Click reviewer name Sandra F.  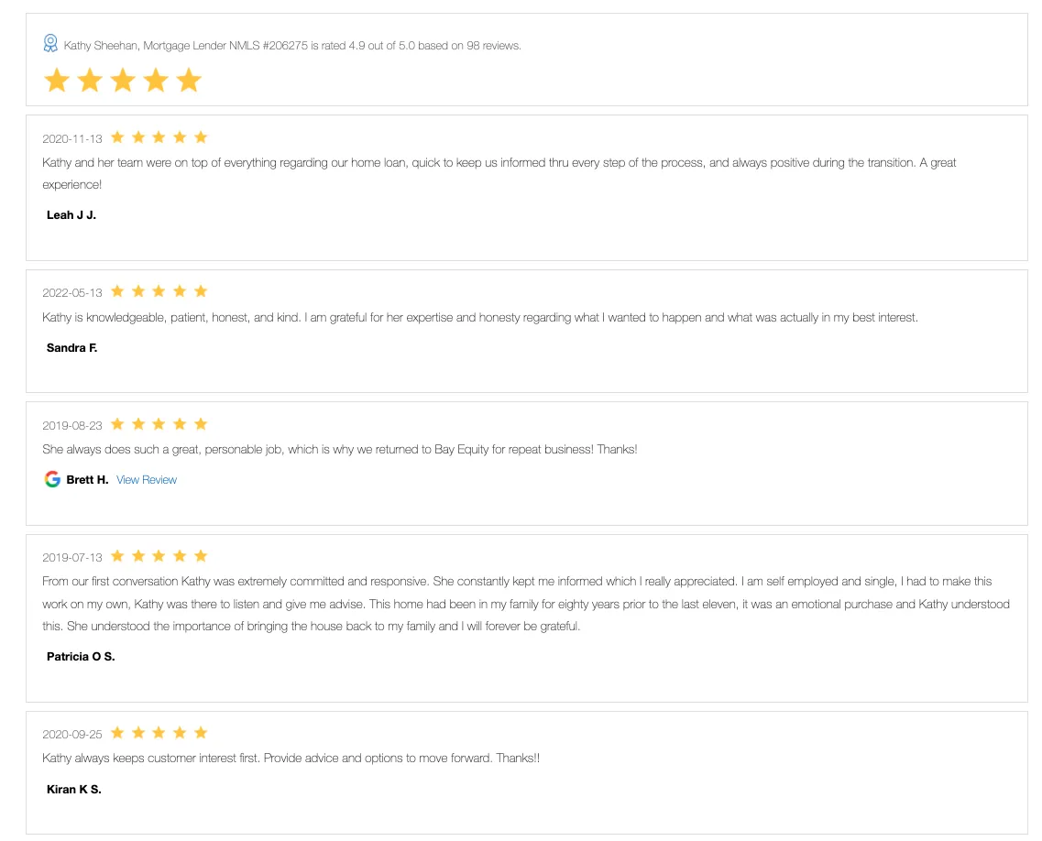point(71,348)
